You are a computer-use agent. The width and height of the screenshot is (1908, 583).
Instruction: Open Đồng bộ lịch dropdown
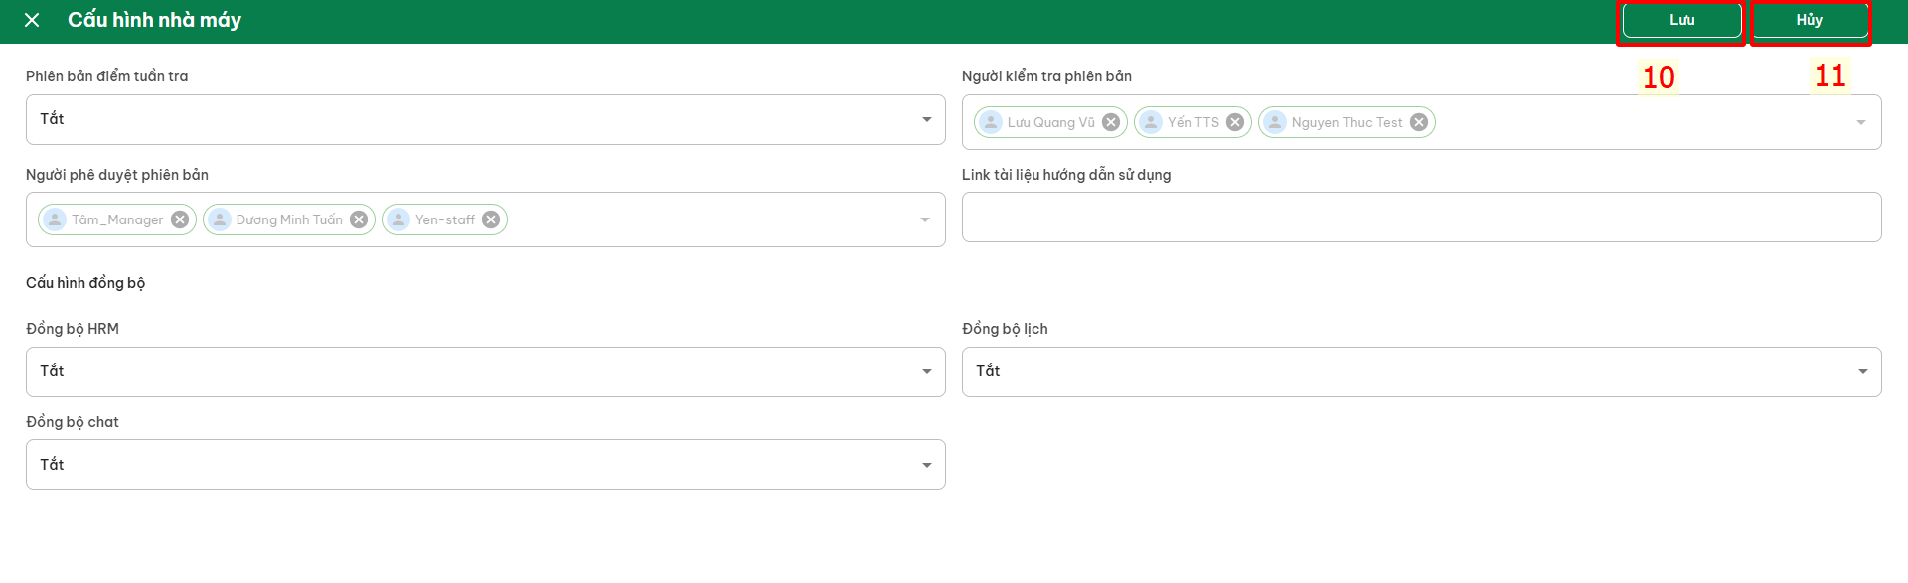[1421, 371]
